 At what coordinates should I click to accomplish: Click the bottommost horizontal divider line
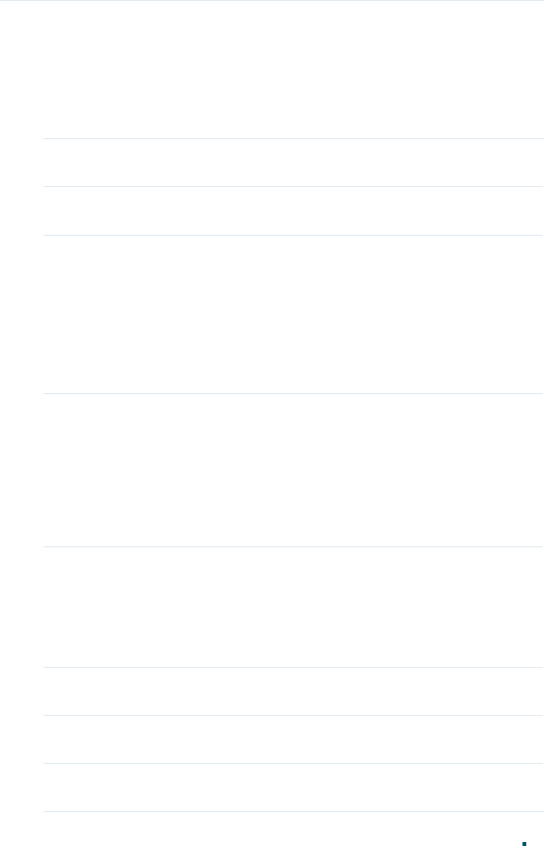click(293, 812)
